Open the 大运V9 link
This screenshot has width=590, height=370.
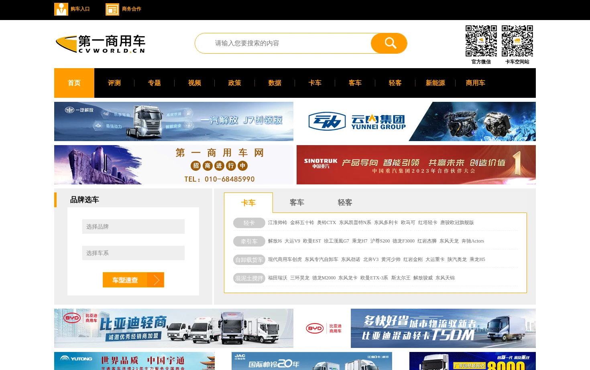pos(292,241)
